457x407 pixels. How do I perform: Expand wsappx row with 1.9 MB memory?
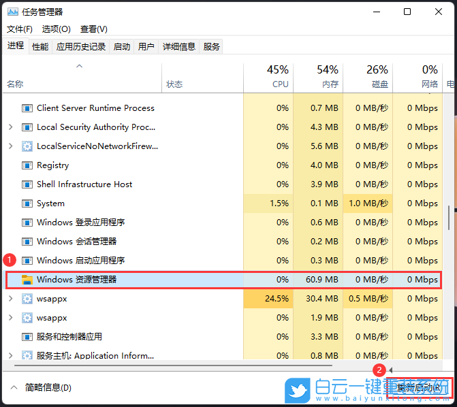pos(11,318)
